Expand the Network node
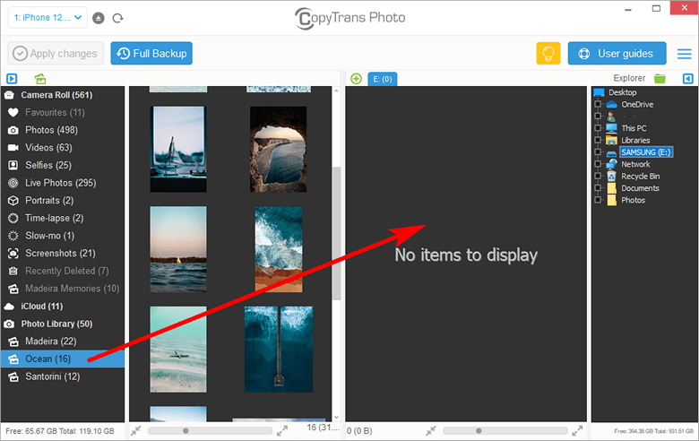Viewport: 699px width, 441px height. [x=598, y=164]
